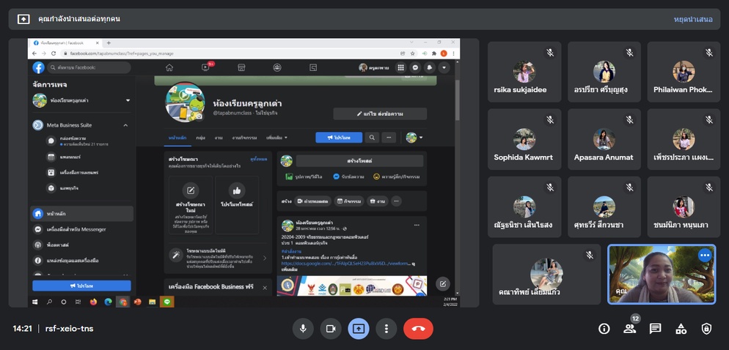Click โปรโมท button beside page tabs

(x=339, y=138)
